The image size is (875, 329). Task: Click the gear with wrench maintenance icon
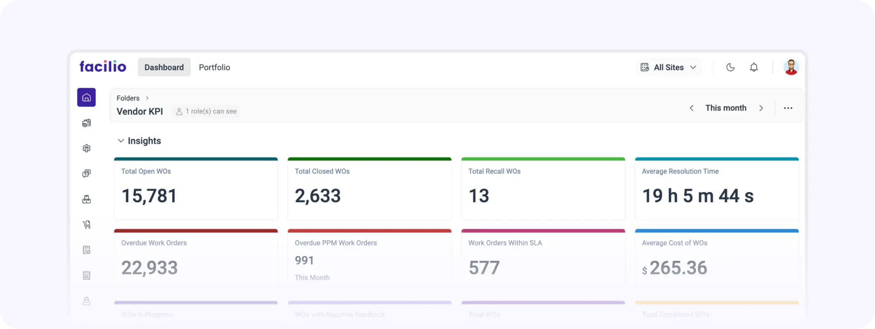(x=87, y=148)
